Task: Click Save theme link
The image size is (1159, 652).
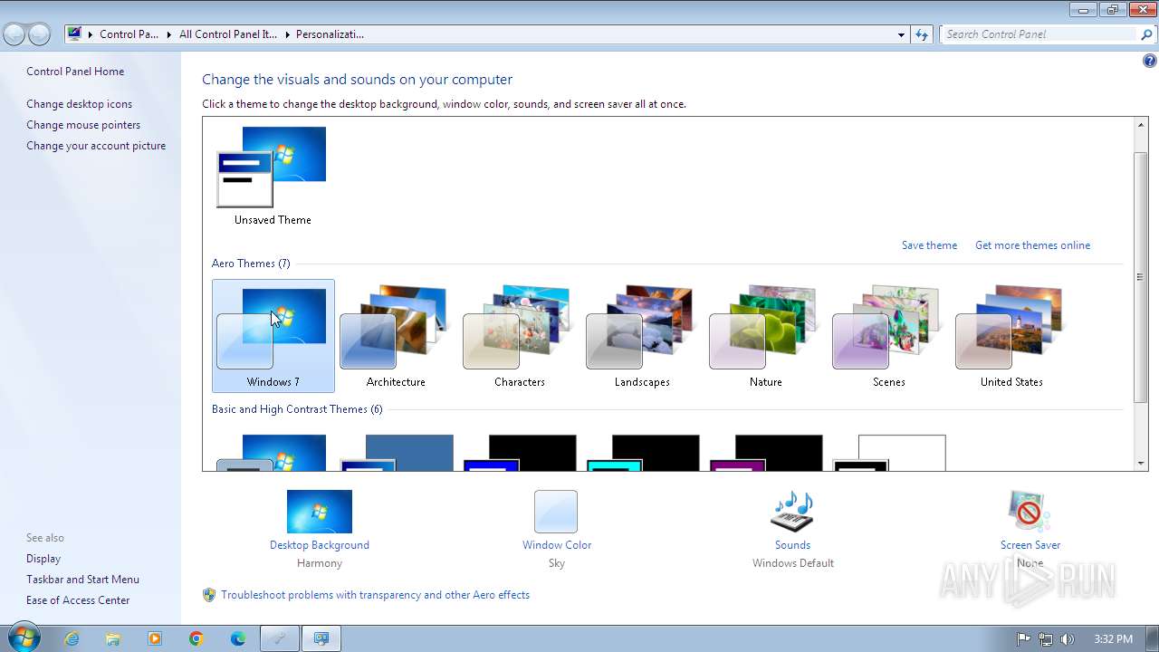Action: point(929,245)
